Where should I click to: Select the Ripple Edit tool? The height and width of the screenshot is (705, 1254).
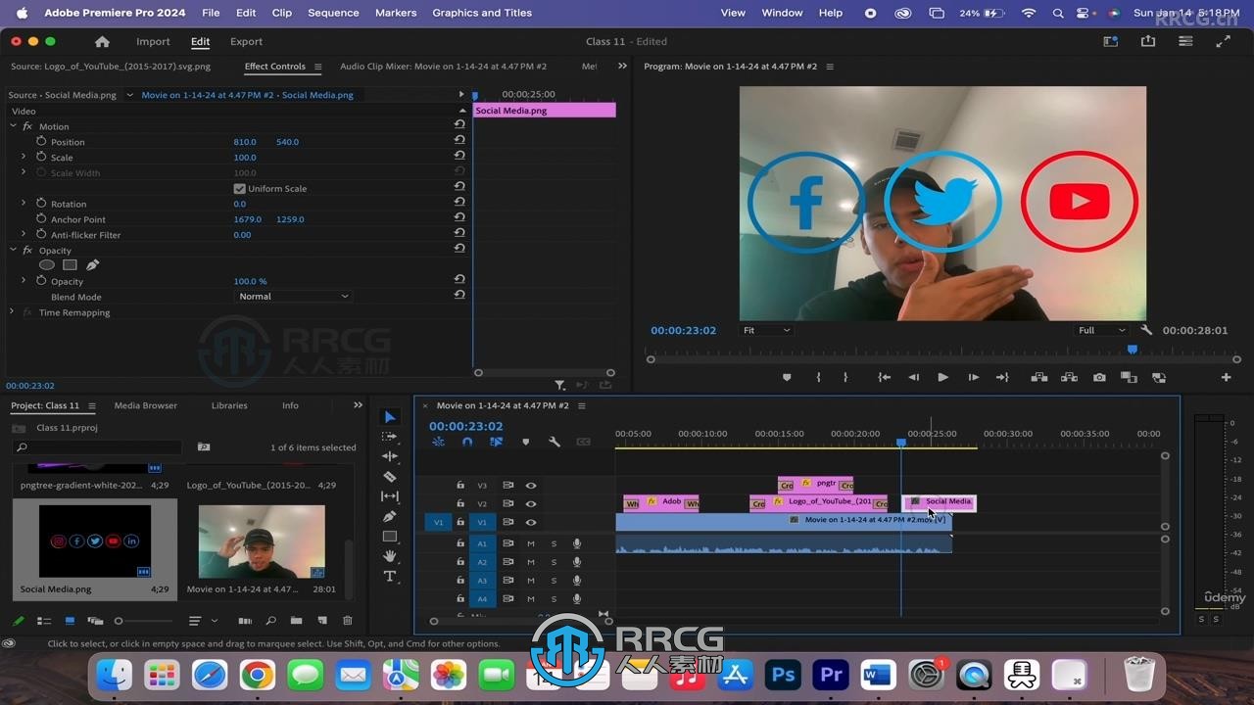point(390,456)
